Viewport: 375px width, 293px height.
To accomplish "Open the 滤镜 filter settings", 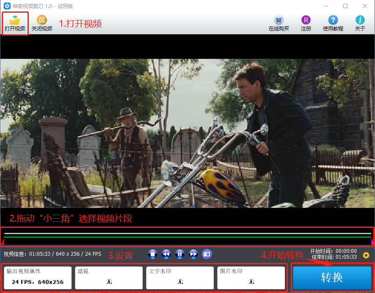I will click(109, 278).
